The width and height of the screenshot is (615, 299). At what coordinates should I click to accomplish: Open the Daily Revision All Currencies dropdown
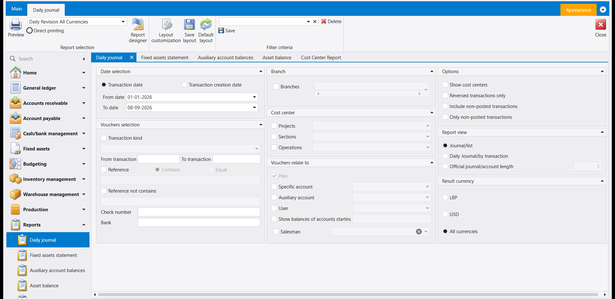pyautogui.click(x=123, y=22)
